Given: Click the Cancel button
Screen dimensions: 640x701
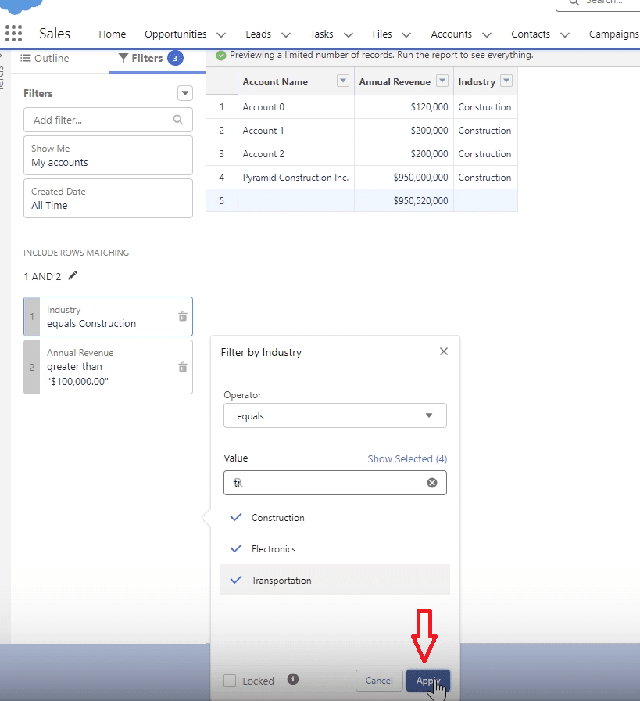Looking at the screenshot, I should 379,681.
